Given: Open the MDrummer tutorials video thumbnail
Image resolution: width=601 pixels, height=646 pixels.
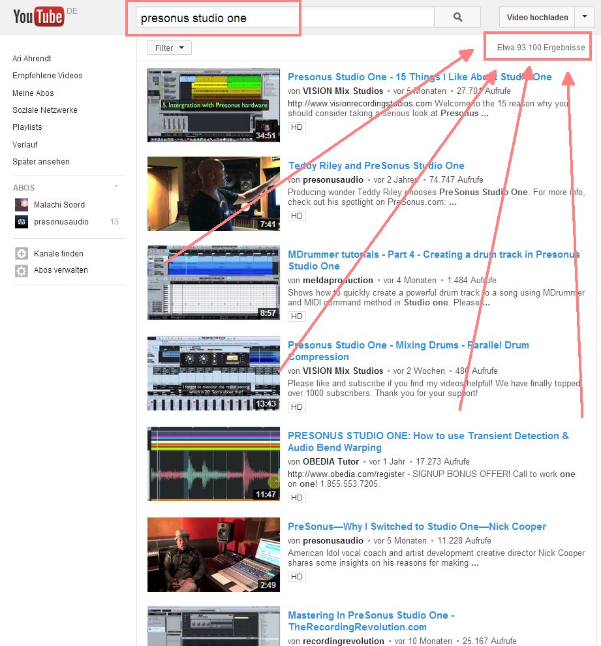Looking at the screenshot, I should (214, 283).
